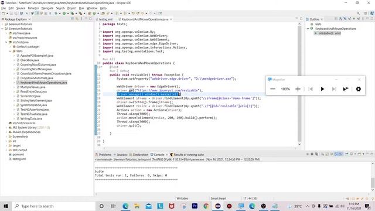This screenshot has width=375, height=211.
Task: Open the Refactor menu
Action: (33, 8)
